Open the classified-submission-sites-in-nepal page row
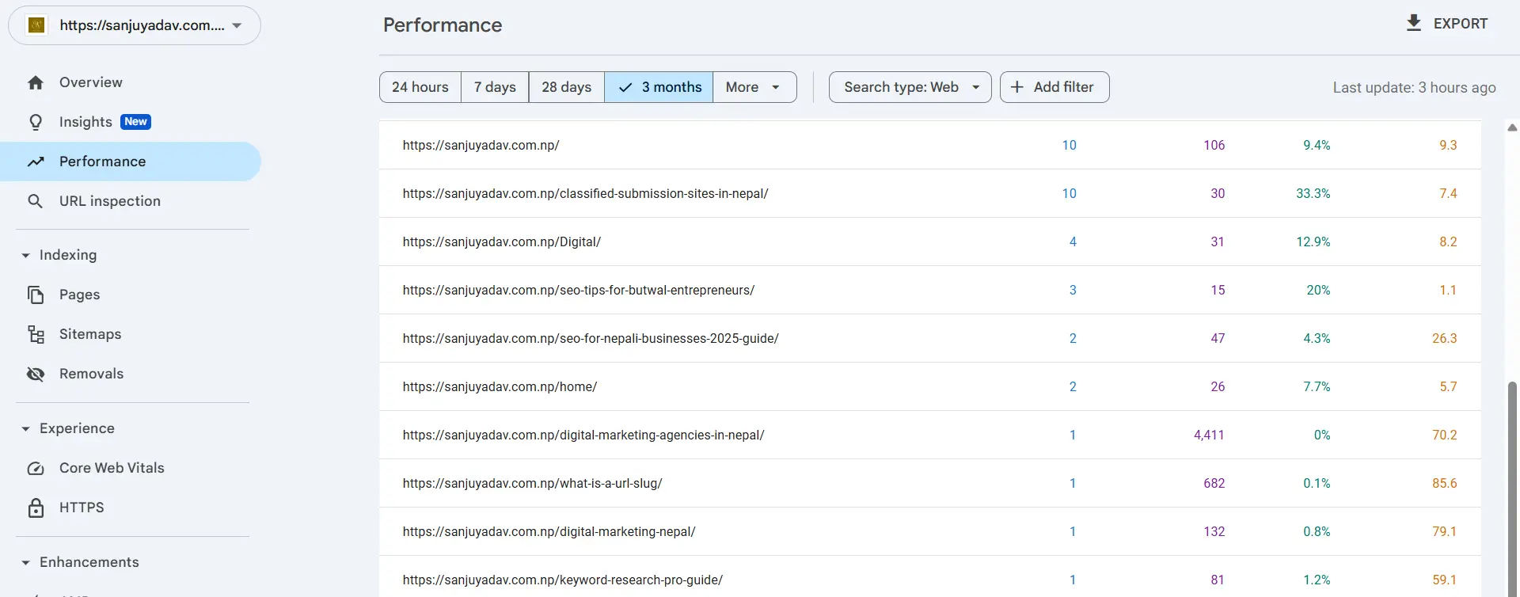This screenshot has width=1520, height=597. click(585, 193)
